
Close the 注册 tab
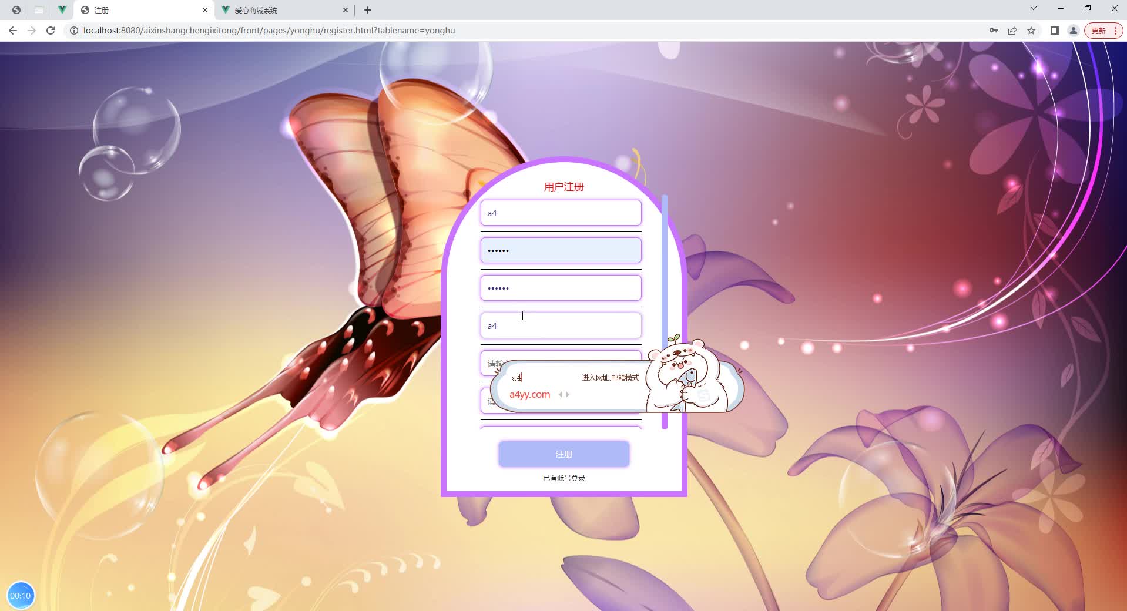(x=205, y=10)
